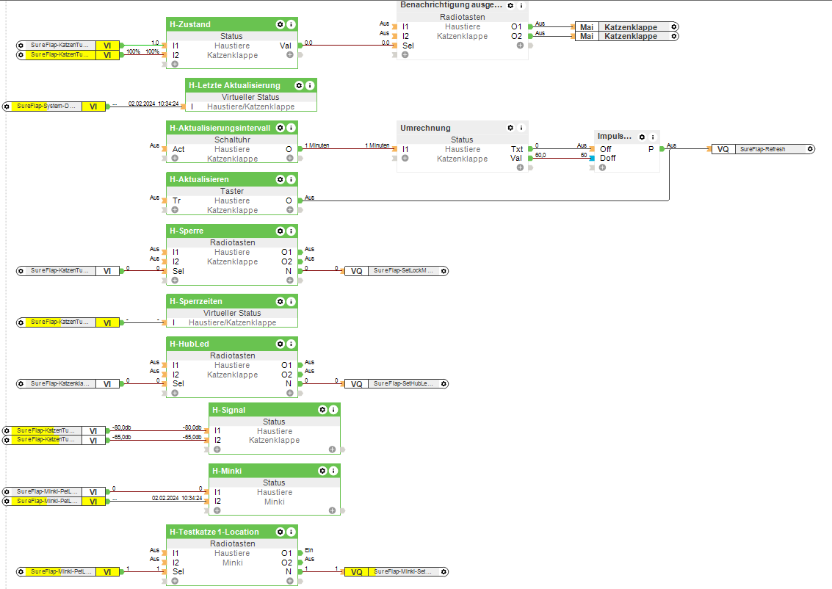Add input plus under Sel on H-Sperre
This screenshot has width=832, height=589.
tap(175, 280)
